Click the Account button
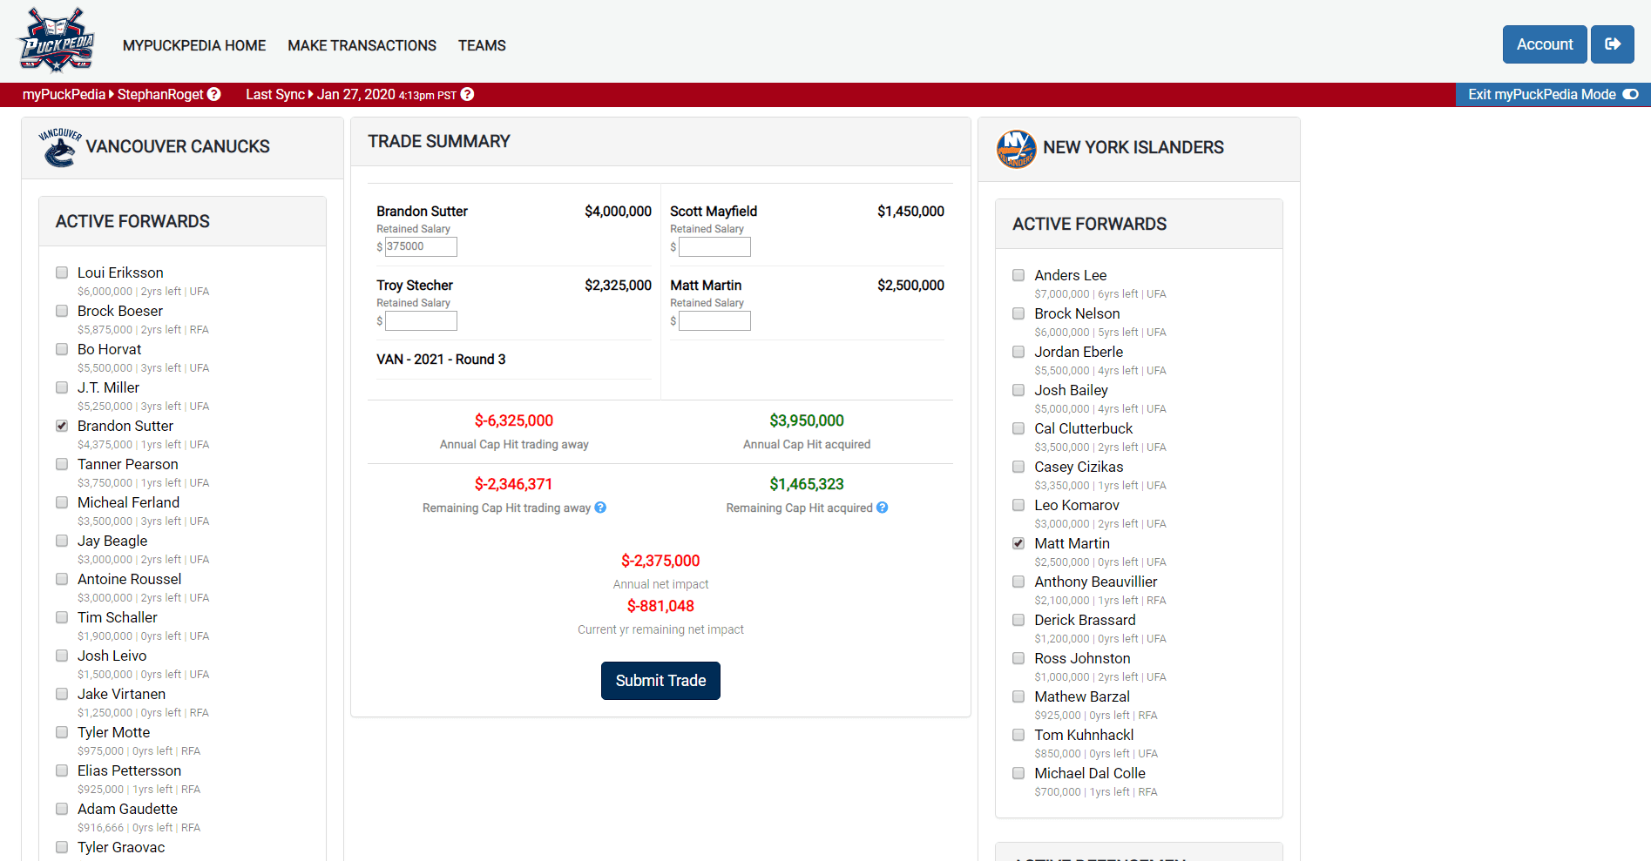This screenshot has height=861, width=1651. point(1544,44)
